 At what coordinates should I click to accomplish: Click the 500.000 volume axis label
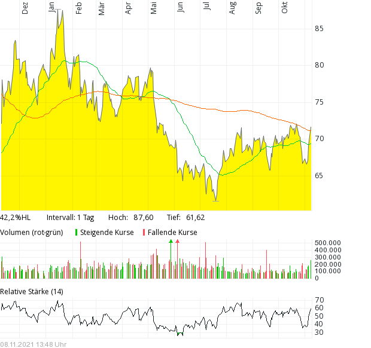[327, 242]
